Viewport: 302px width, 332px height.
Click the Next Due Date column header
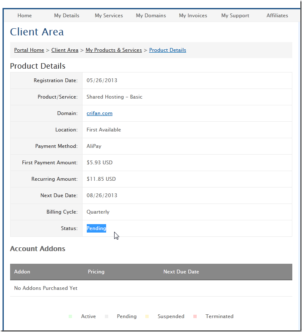[x=181, y=272]
